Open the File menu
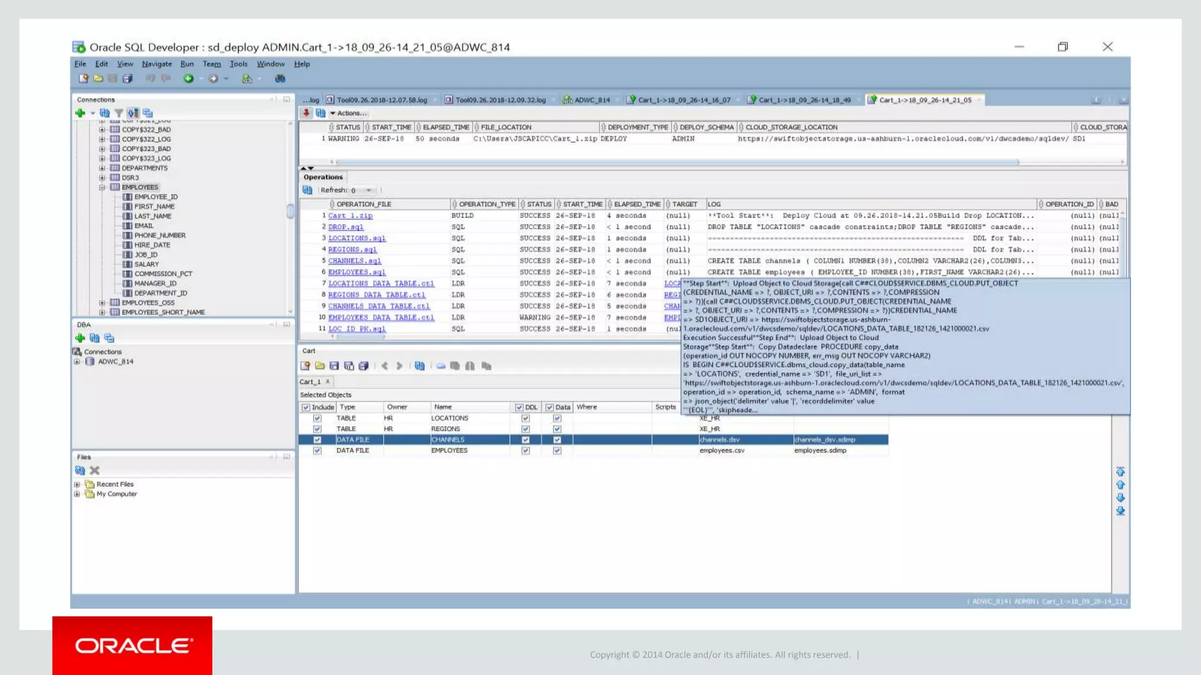The width and height of the screenshot is (1201, 675). pos(80,64)
